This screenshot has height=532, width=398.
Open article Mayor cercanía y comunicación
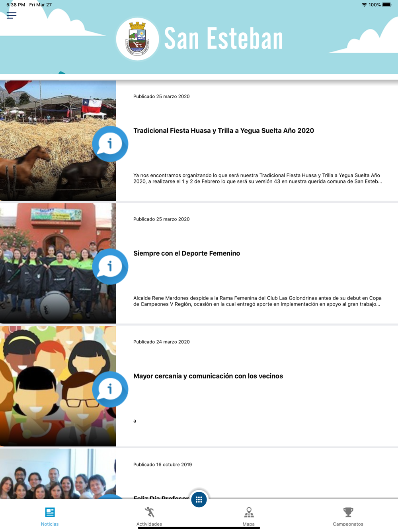208,376
